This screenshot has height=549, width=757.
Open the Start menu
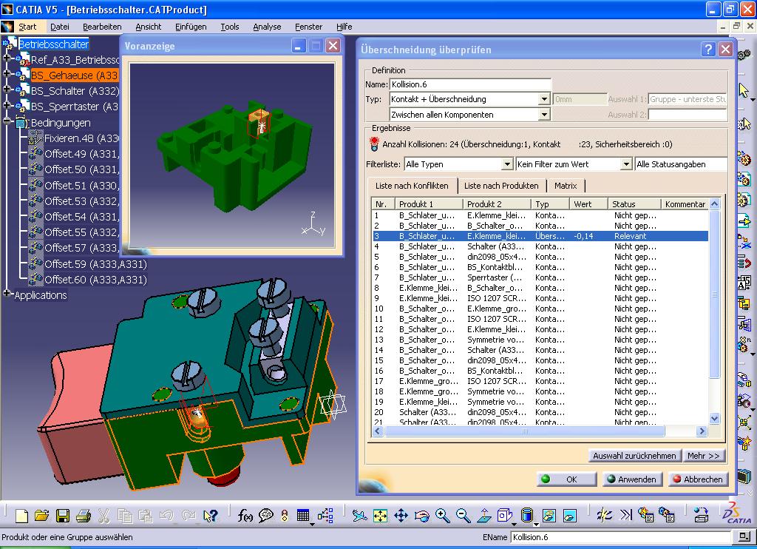point(27,27)
